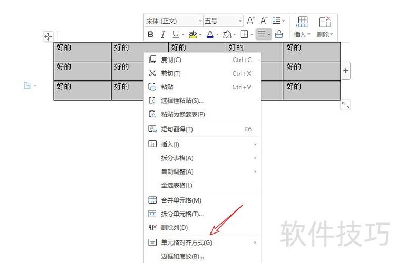Screen dimensions: 394x263
Task: Click the 删除 table delete icon
Action: click(324, 22)
